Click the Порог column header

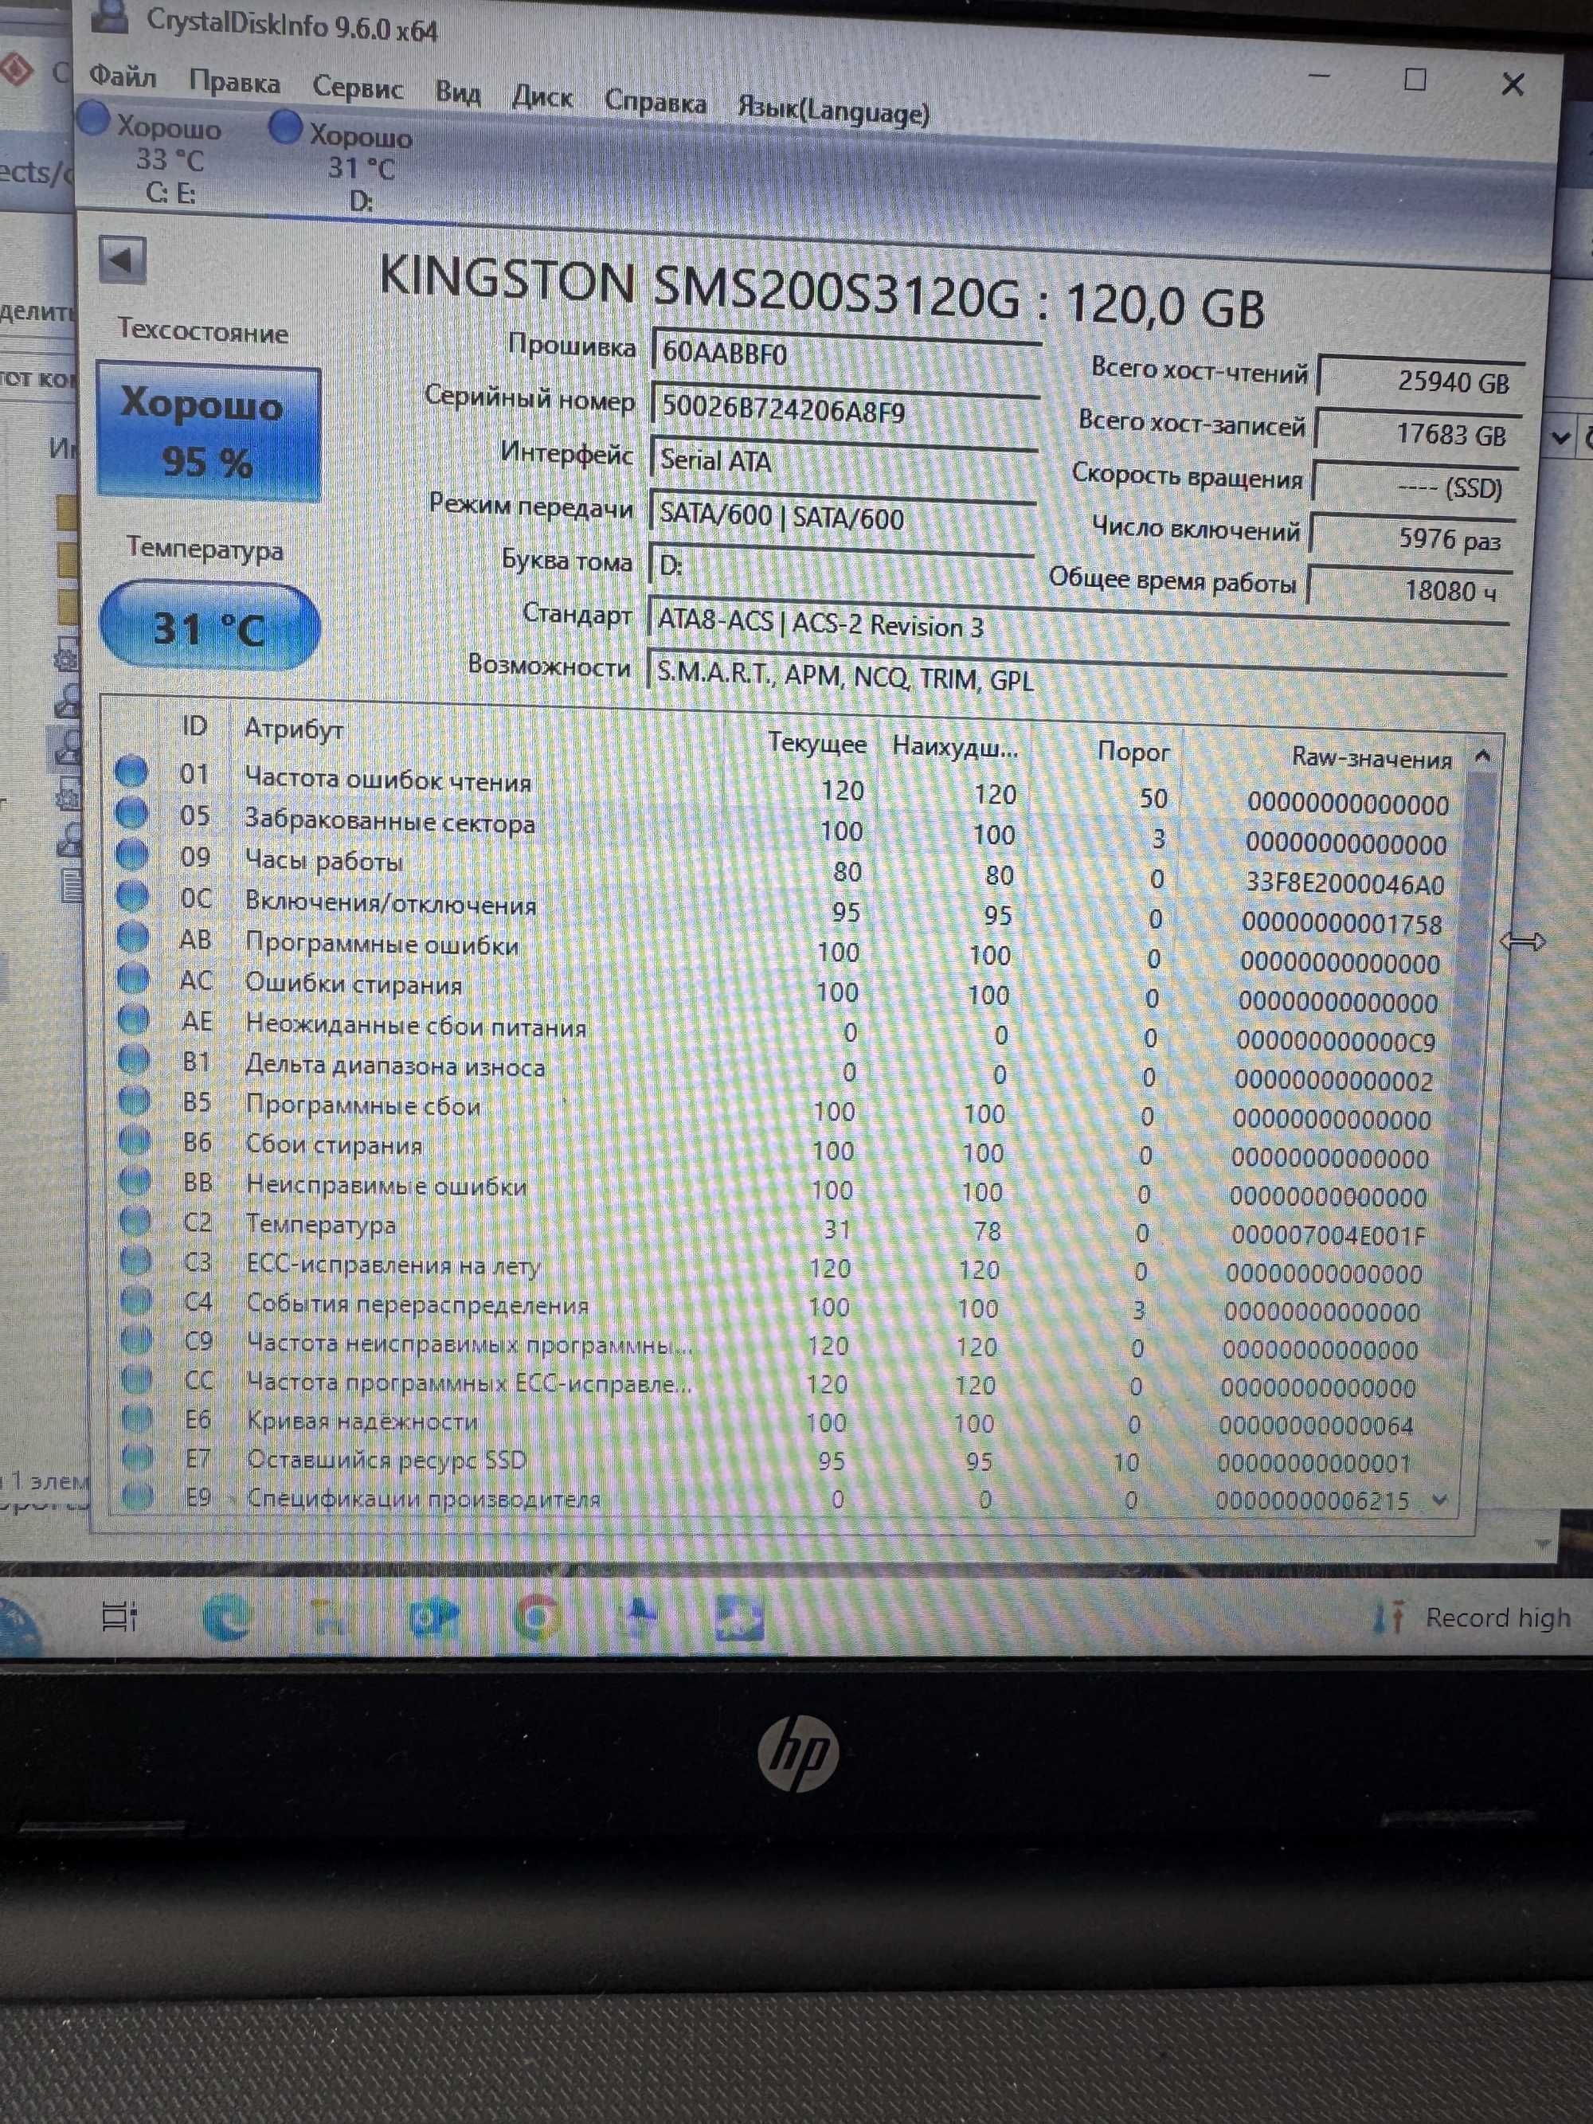coord(1133,752)
